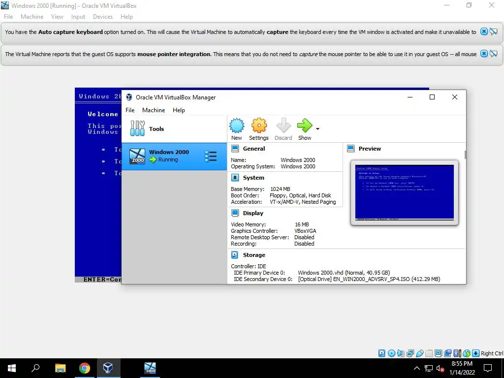The width and height of the screenshot is (504, 378).
Task: Click the audio status bar icon
Action: 401,353
